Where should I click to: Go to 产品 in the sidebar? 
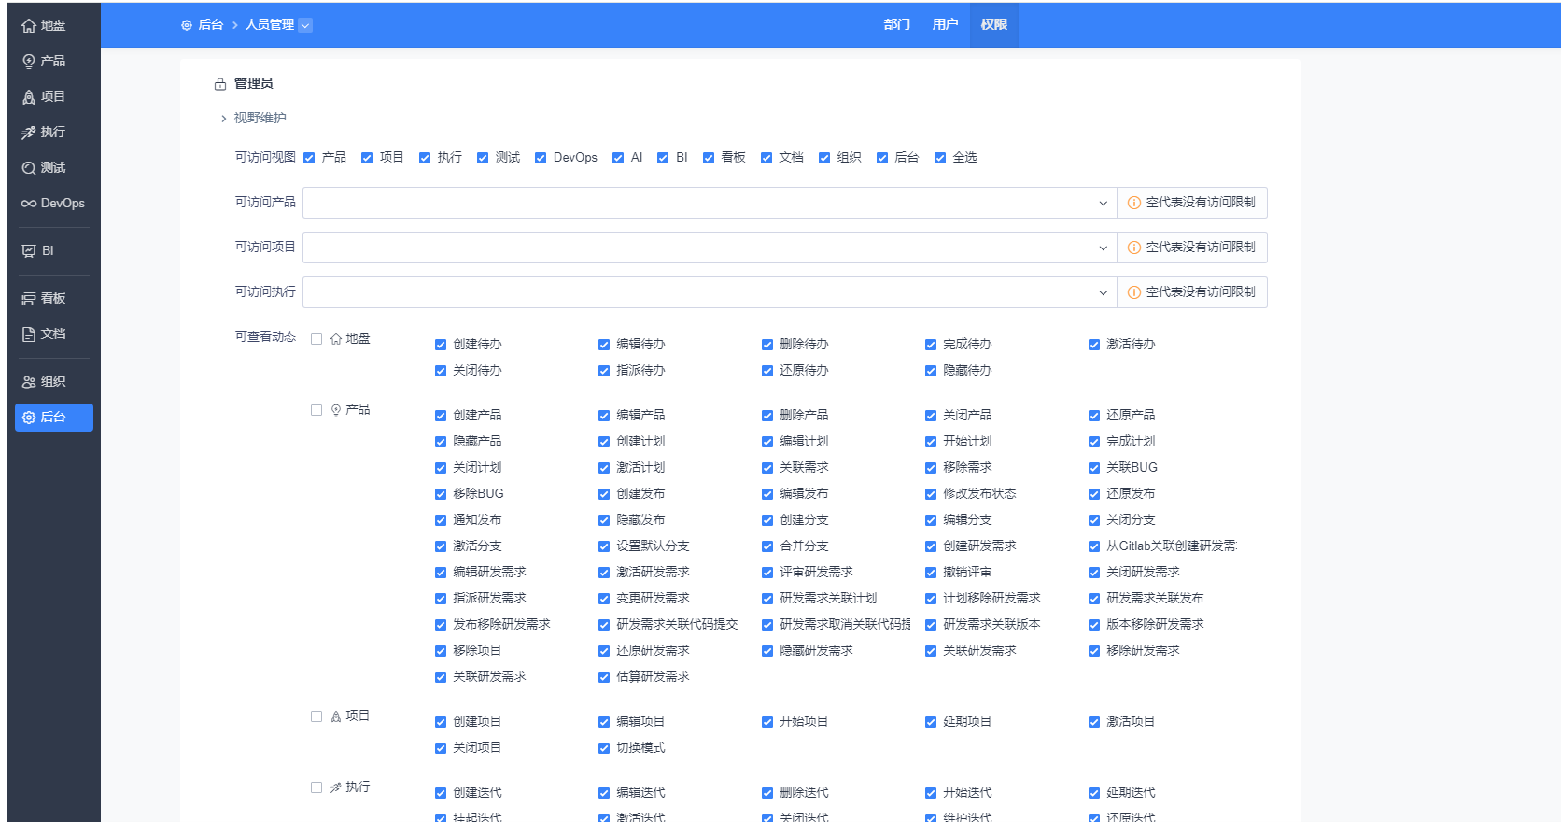[x=44, y=62]
